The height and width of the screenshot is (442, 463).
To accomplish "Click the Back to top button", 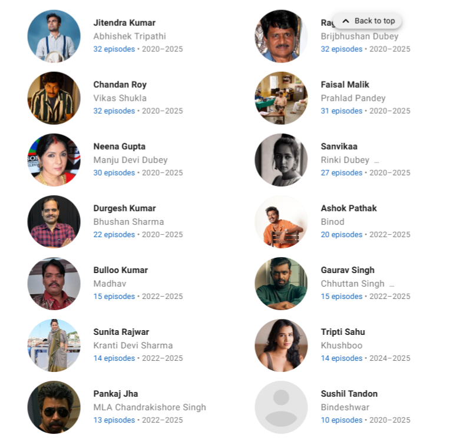I will click(x=368, y=21).
